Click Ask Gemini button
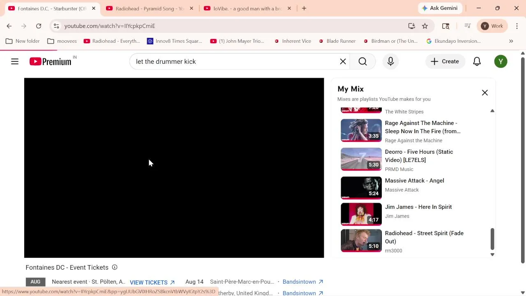526x296 pixels. [440, 8]
